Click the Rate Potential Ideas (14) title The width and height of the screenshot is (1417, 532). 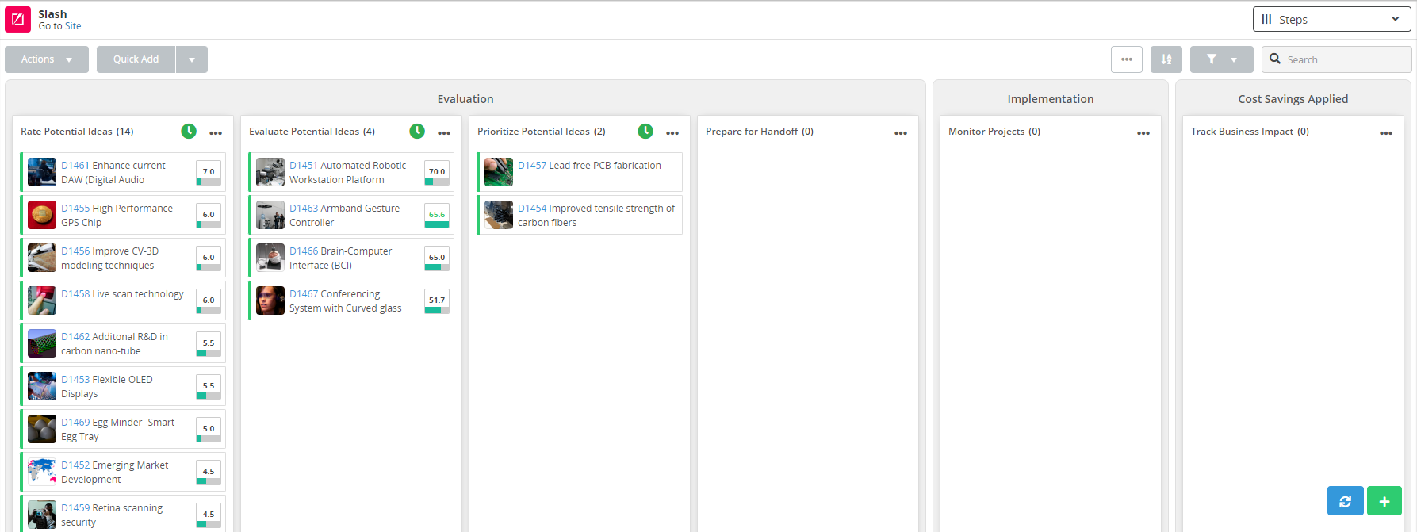pos(77,132)
